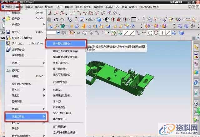Click the green block feature icon

pos(62,26)
